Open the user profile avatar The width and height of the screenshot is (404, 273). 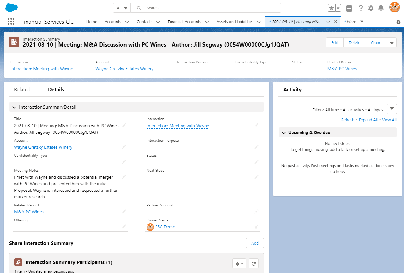click(394, 7)
